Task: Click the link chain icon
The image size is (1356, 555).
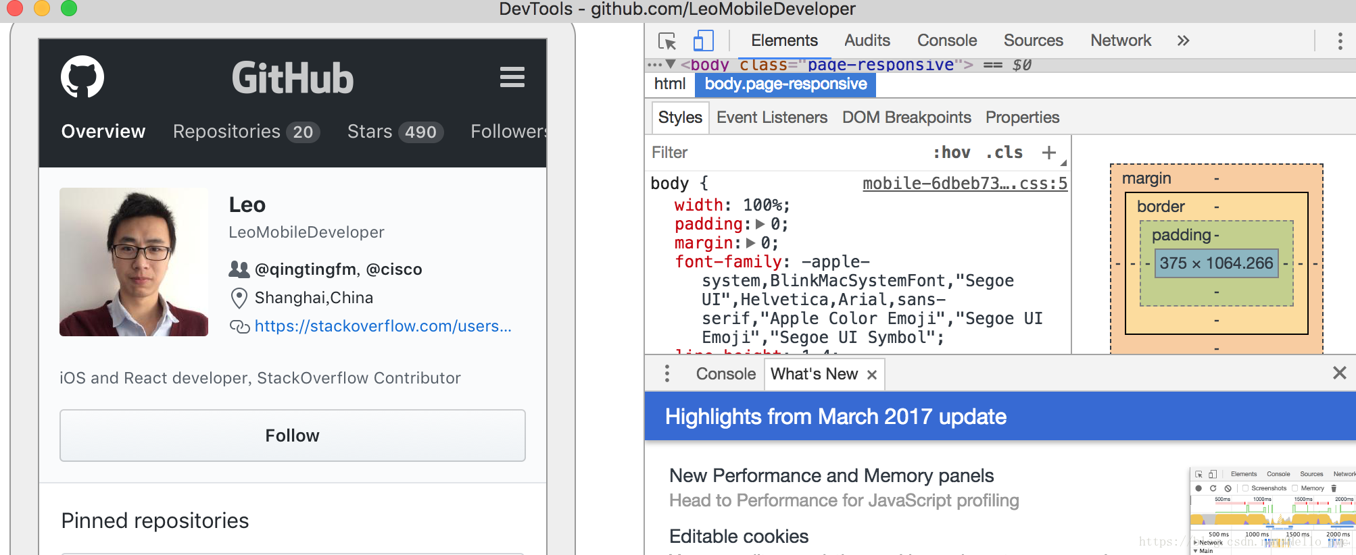Action: (x=239, y=327)
